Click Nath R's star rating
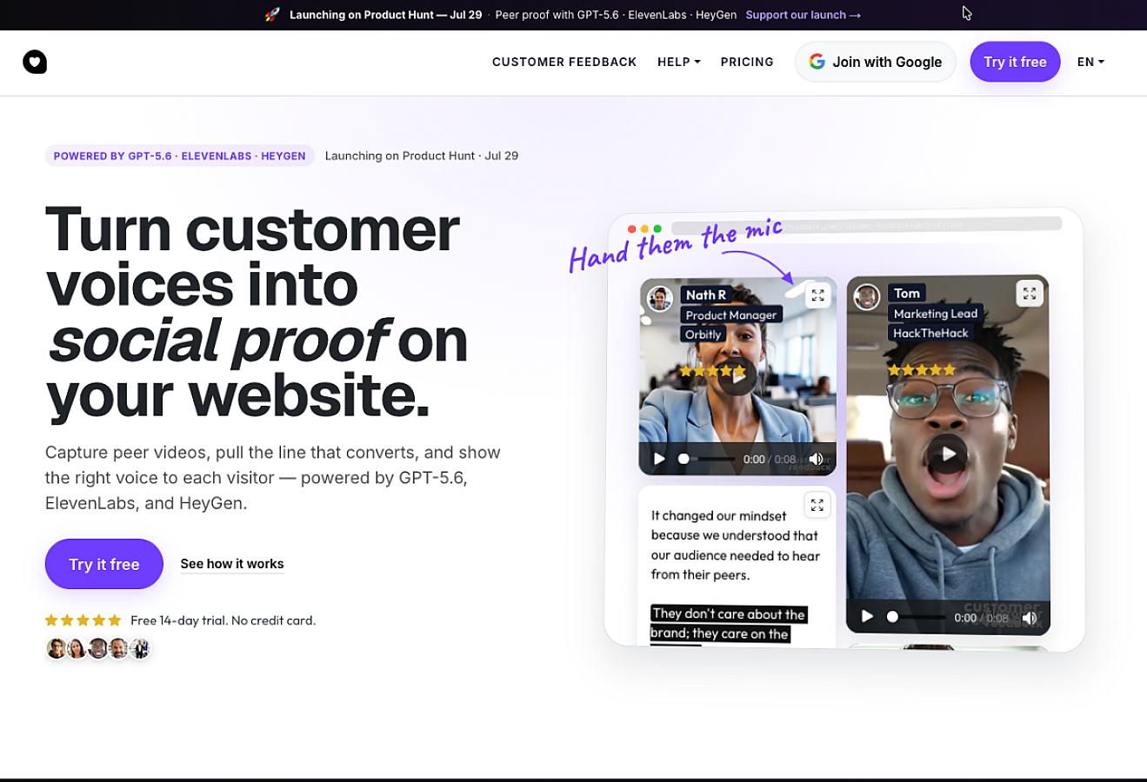Screen dimensions: 1147x782 coord(712,371)
